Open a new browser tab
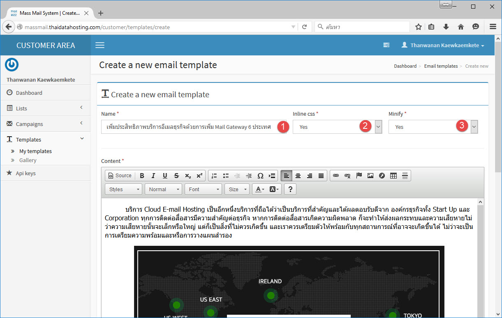Screen dimensions: 502x318 100,13
